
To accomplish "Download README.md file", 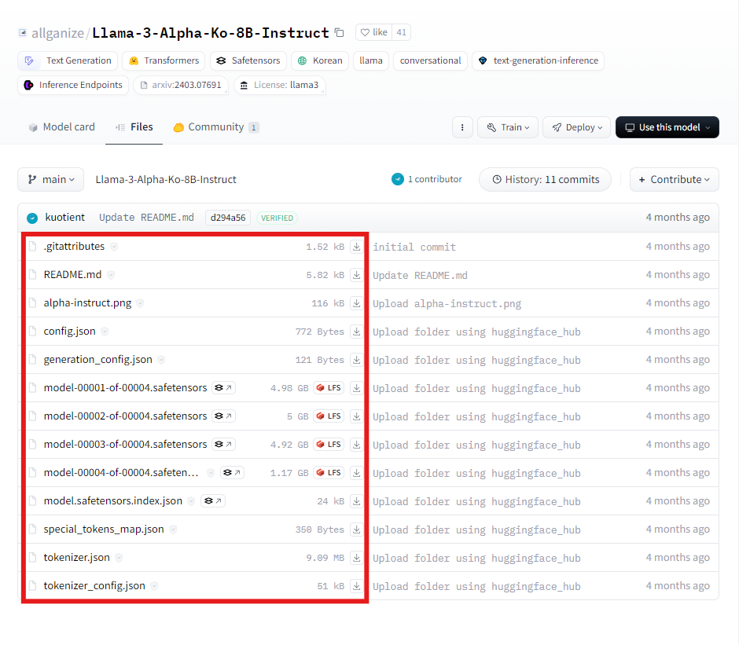I will pos(357,275).
